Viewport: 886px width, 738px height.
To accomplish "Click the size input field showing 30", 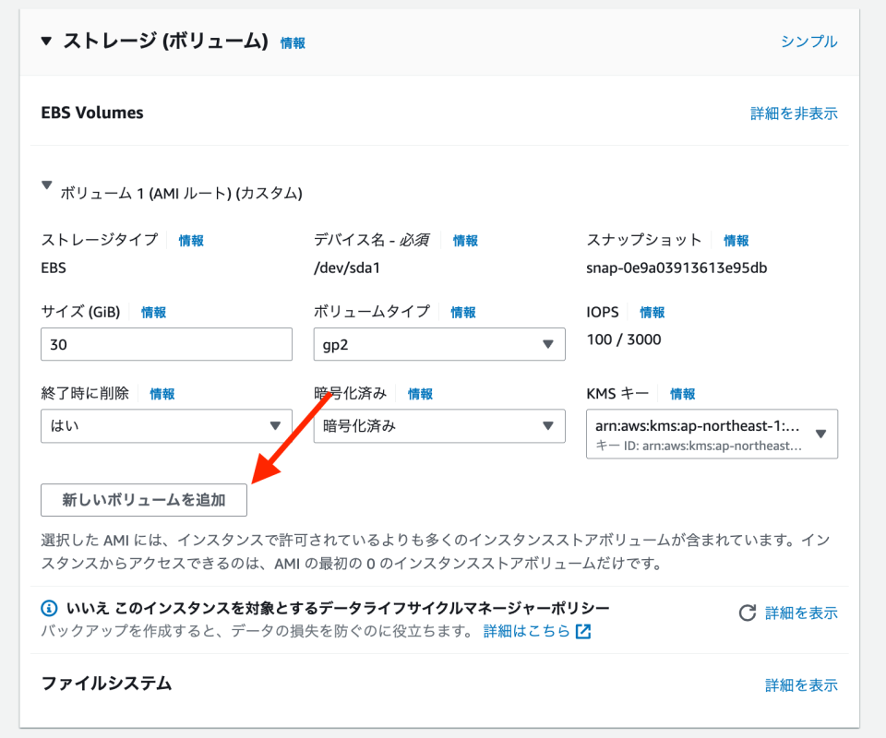I will [x=166, y=344].
